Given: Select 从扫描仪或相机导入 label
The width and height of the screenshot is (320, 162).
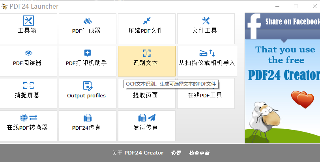Looking at the screenshot, I should coord(207,63).
